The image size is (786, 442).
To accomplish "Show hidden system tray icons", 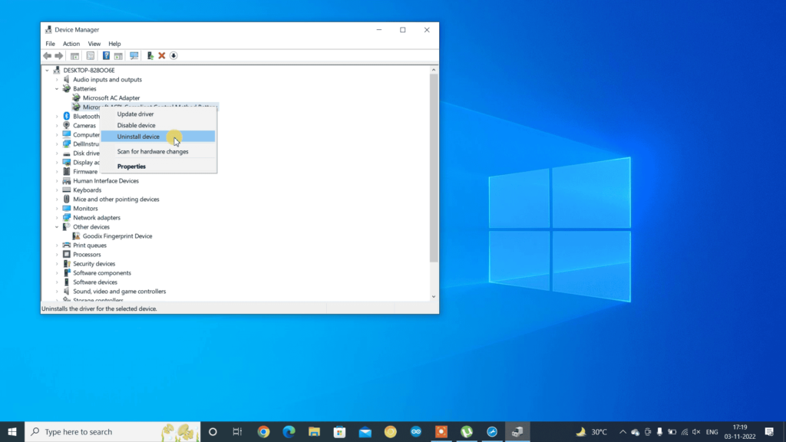I will pos(623,431).
